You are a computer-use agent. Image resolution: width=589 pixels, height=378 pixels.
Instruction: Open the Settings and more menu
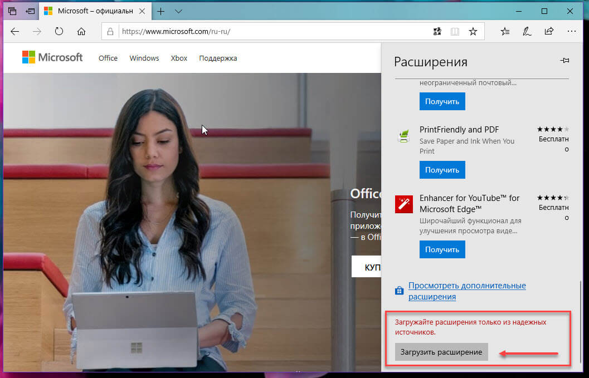[x=572, y=32]
